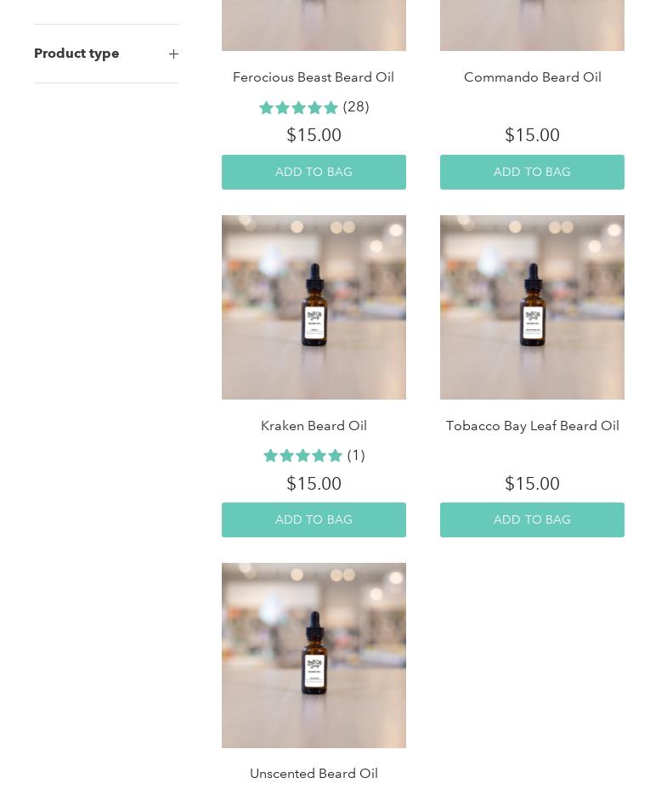Viewport: 667px width, 789px height.
Task: Add Kraken Beard Oil to bag
Action: pos(314,519)
